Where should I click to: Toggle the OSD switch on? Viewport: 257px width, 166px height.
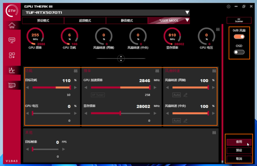click(239, 52)
